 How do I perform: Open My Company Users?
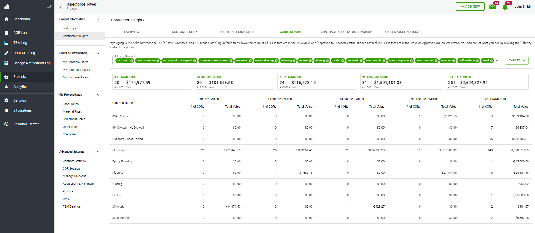[75, 62]
